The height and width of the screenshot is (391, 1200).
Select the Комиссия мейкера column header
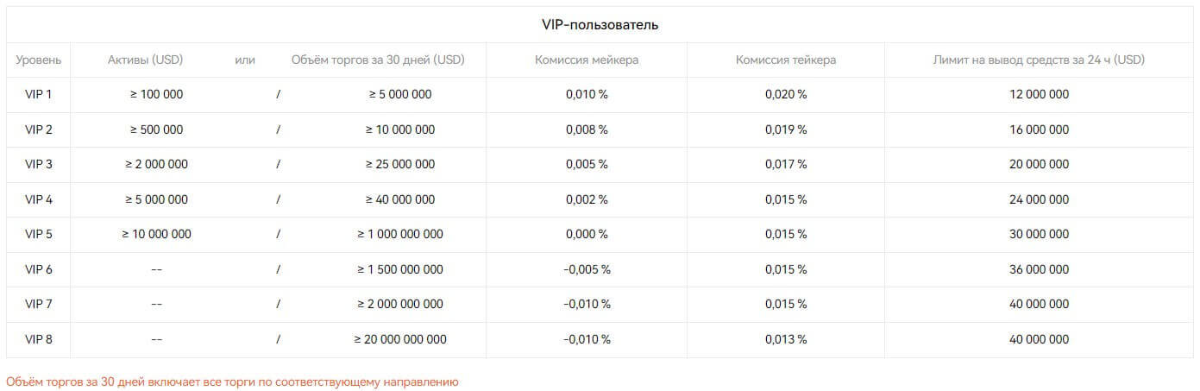click(x=587, y=60)
